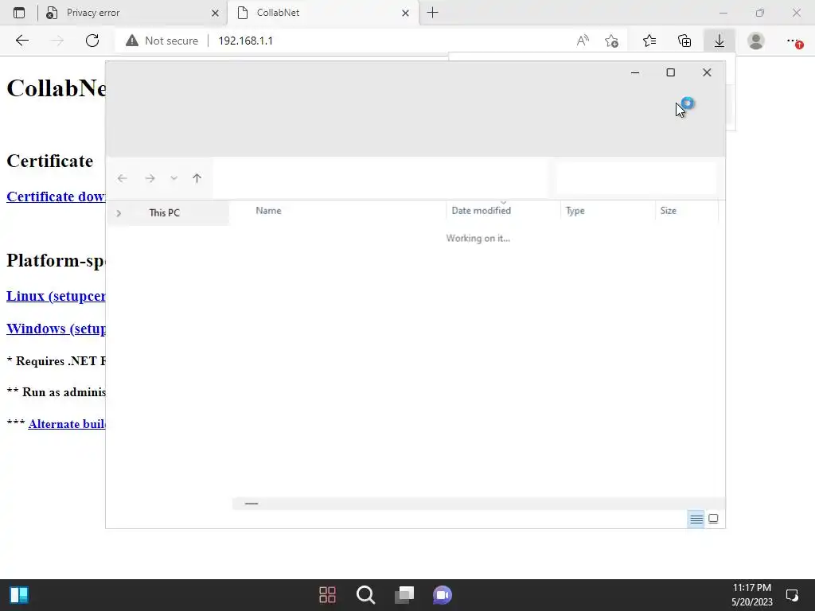Viewport: 815px width, 611px height.
Task: Sort by Name column
Action: pyautogui.click(x=268, y=210)
